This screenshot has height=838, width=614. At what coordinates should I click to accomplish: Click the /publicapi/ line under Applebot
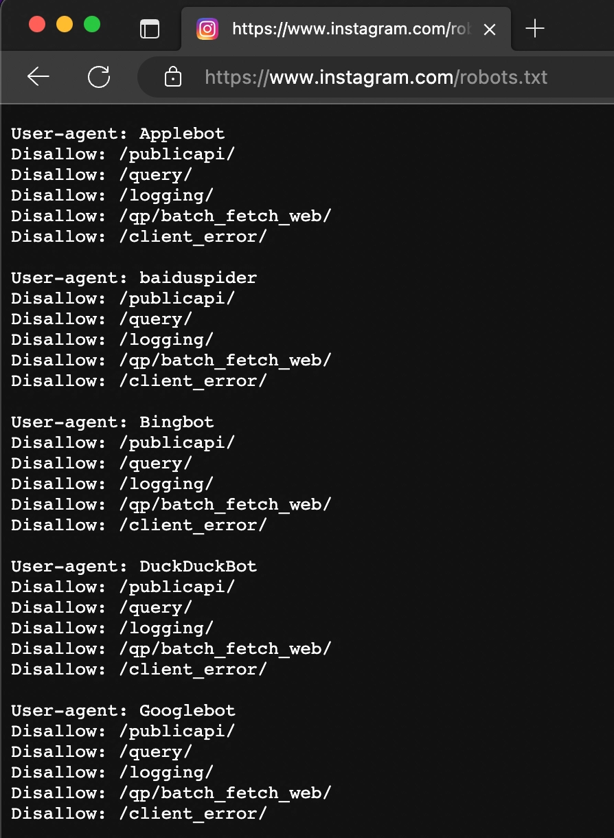tap(123, 154)
